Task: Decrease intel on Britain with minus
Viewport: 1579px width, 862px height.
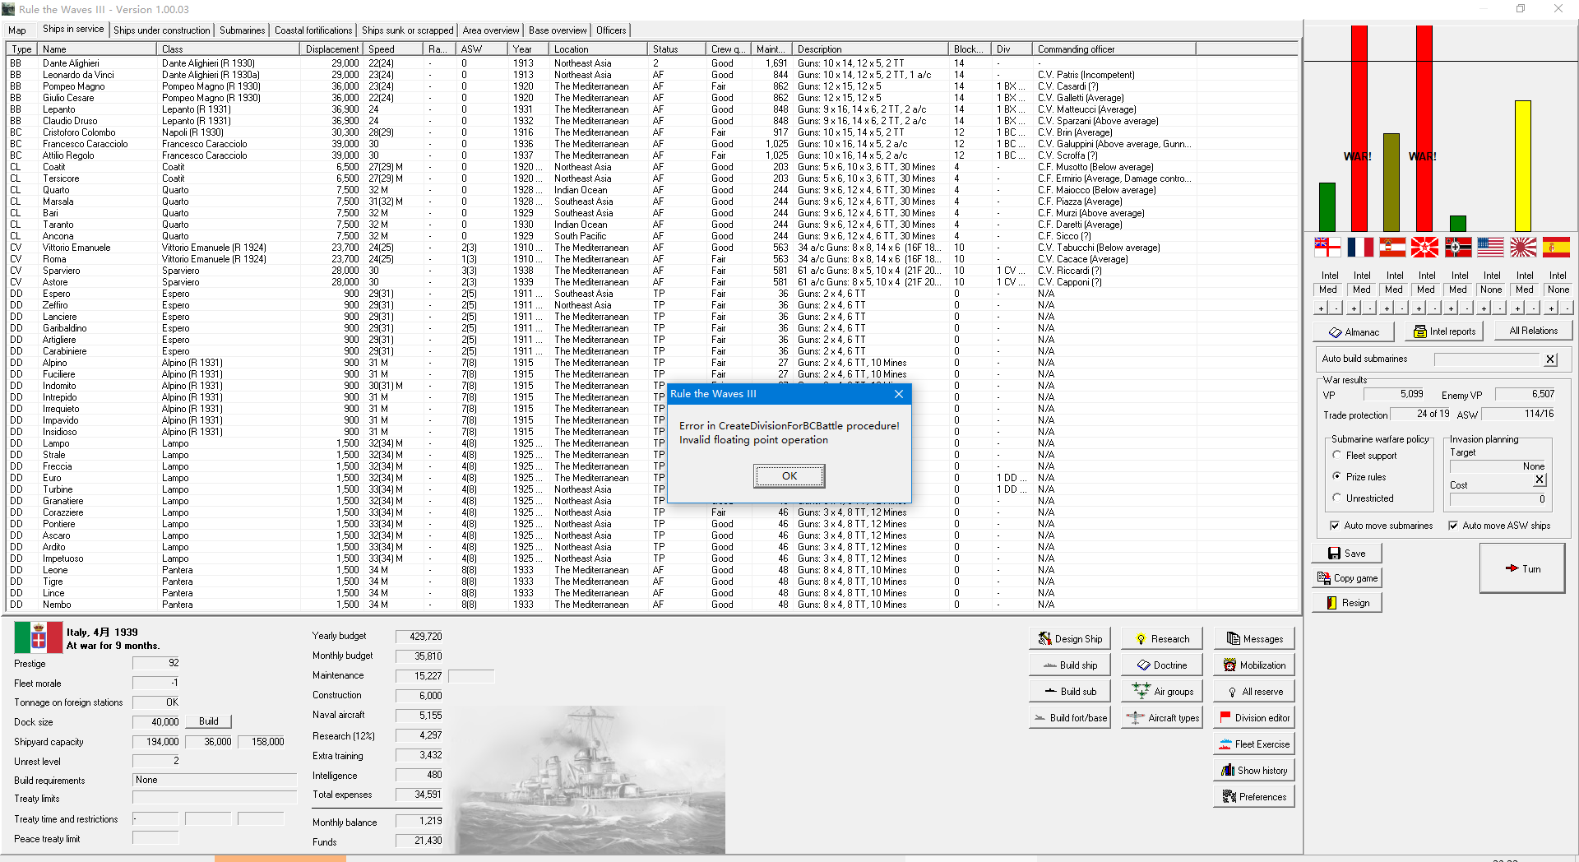Action: 1336,308
